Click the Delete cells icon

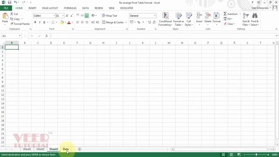coord(208,16)
